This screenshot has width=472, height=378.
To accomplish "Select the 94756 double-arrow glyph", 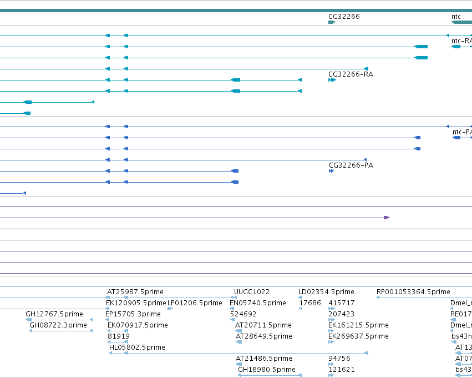I will (331, 364).
